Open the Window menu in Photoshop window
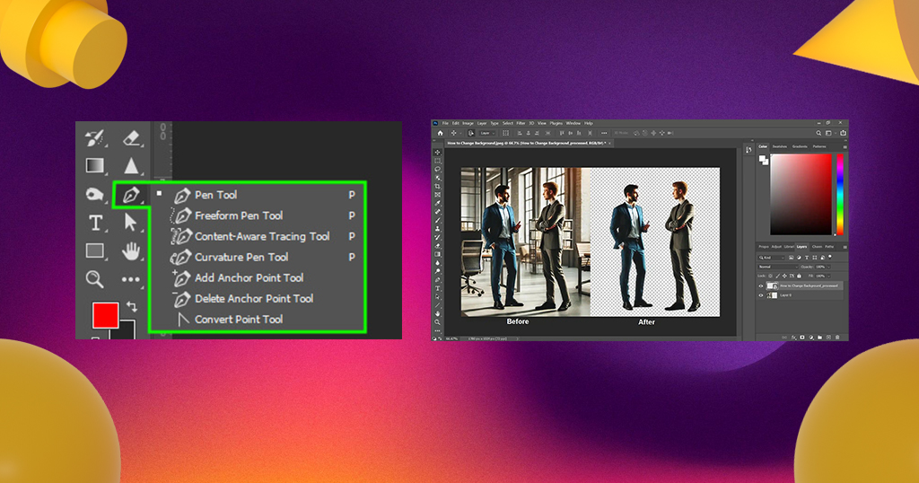The height and width of the screenshot is (483, 919). coord(573,123)
